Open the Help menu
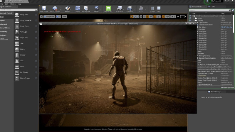 19,4
